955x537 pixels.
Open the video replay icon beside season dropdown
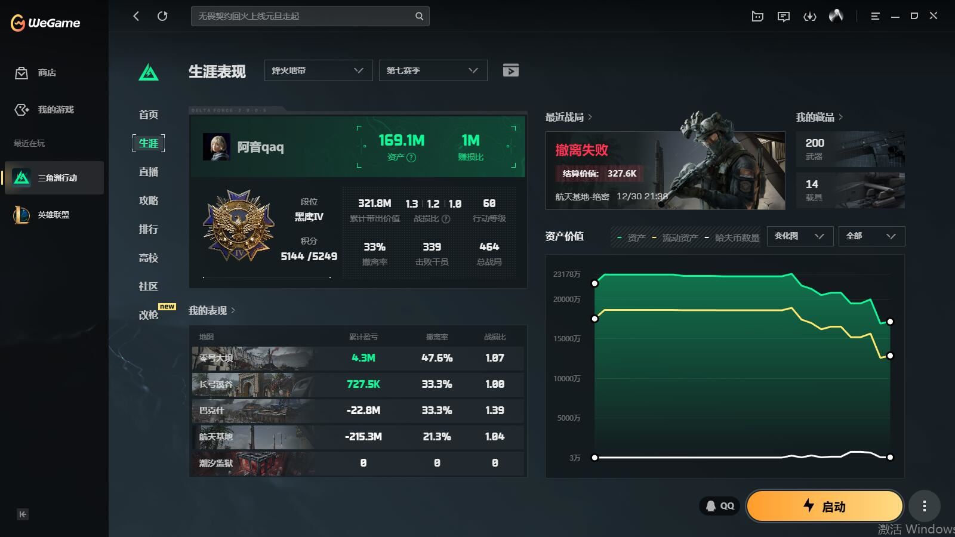tap(510, 70)
